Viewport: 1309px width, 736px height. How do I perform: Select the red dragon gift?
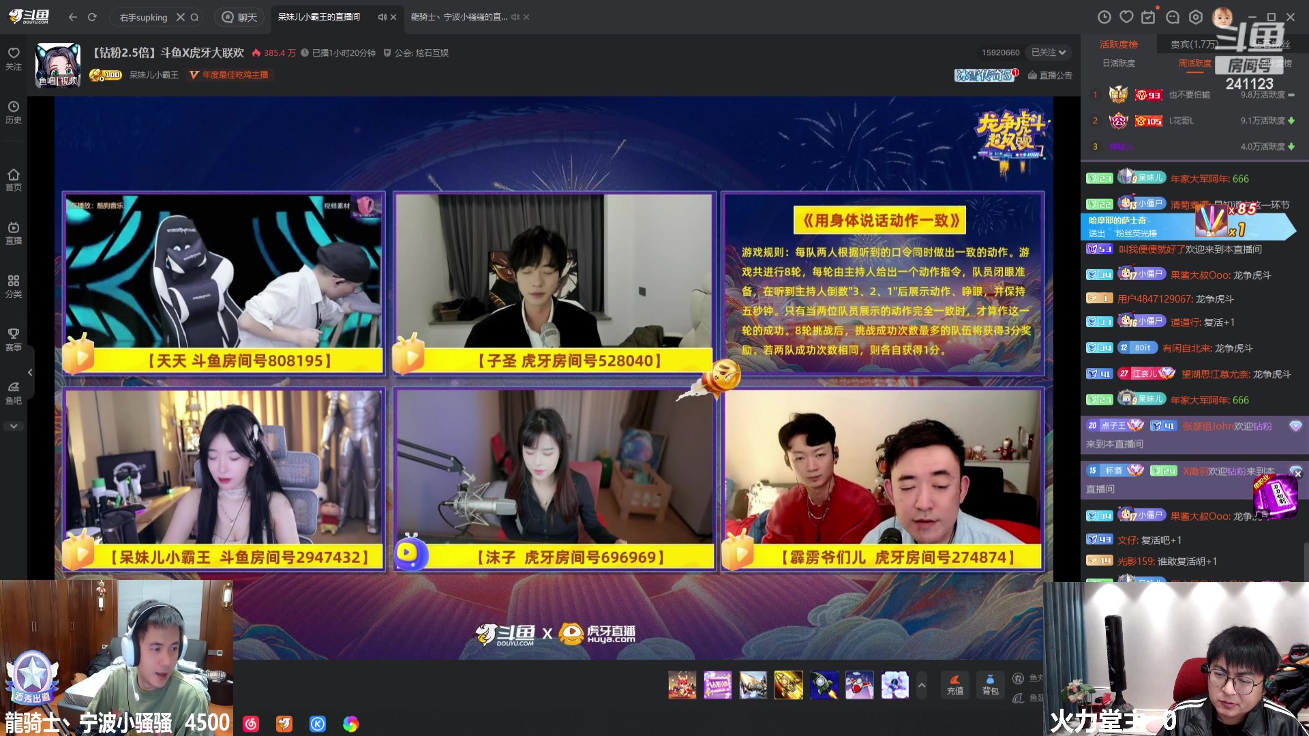click(x=682, y=685)
